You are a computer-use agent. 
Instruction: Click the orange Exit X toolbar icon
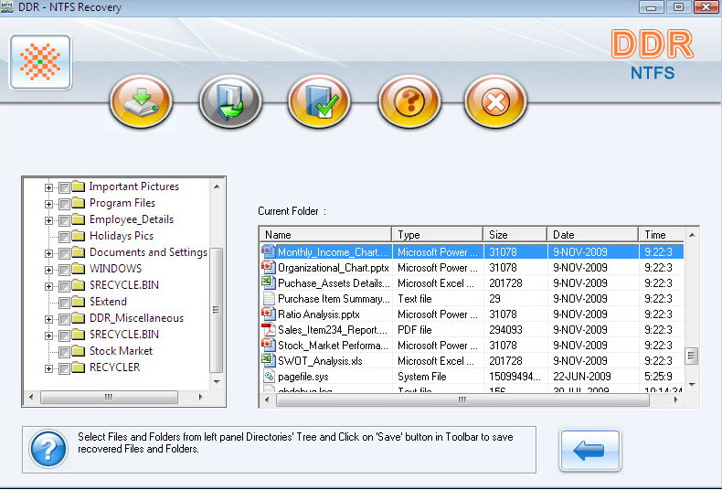pyautogui.click(x=495, y=101)
